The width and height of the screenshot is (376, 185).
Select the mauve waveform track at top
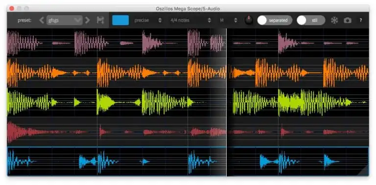coord(188,43)
